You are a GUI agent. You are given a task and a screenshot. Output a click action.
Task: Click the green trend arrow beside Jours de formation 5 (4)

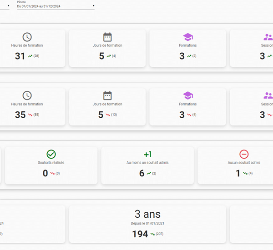click(x=109, y=56)
